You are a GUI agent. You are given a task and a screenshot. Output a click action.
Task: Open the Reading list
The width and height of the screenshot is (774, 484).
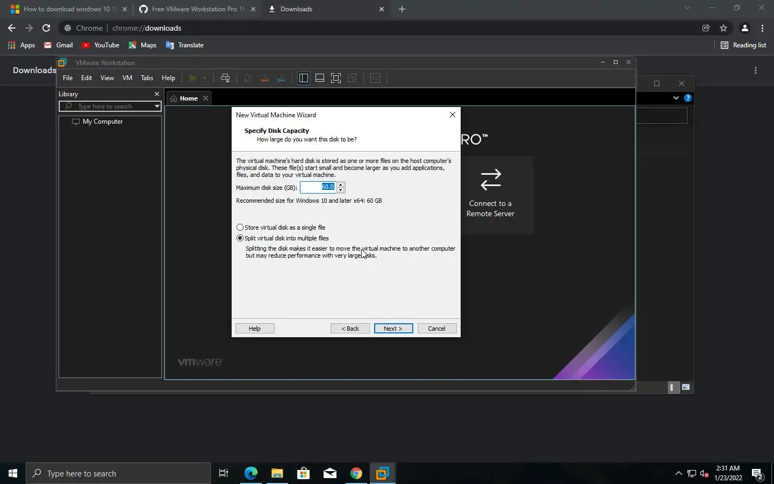point(743,45)
